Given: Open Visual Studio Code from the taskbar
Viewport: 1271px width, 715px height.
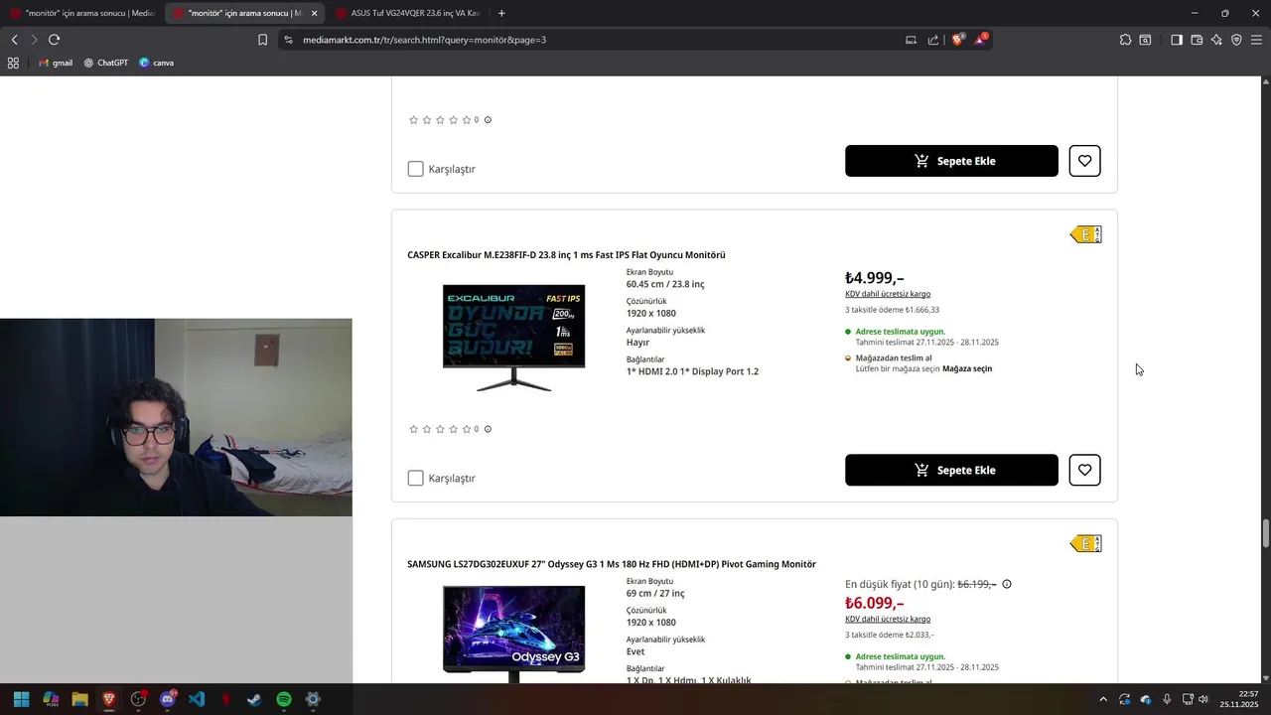Looking at the screenshot, I should click(197, 699).
